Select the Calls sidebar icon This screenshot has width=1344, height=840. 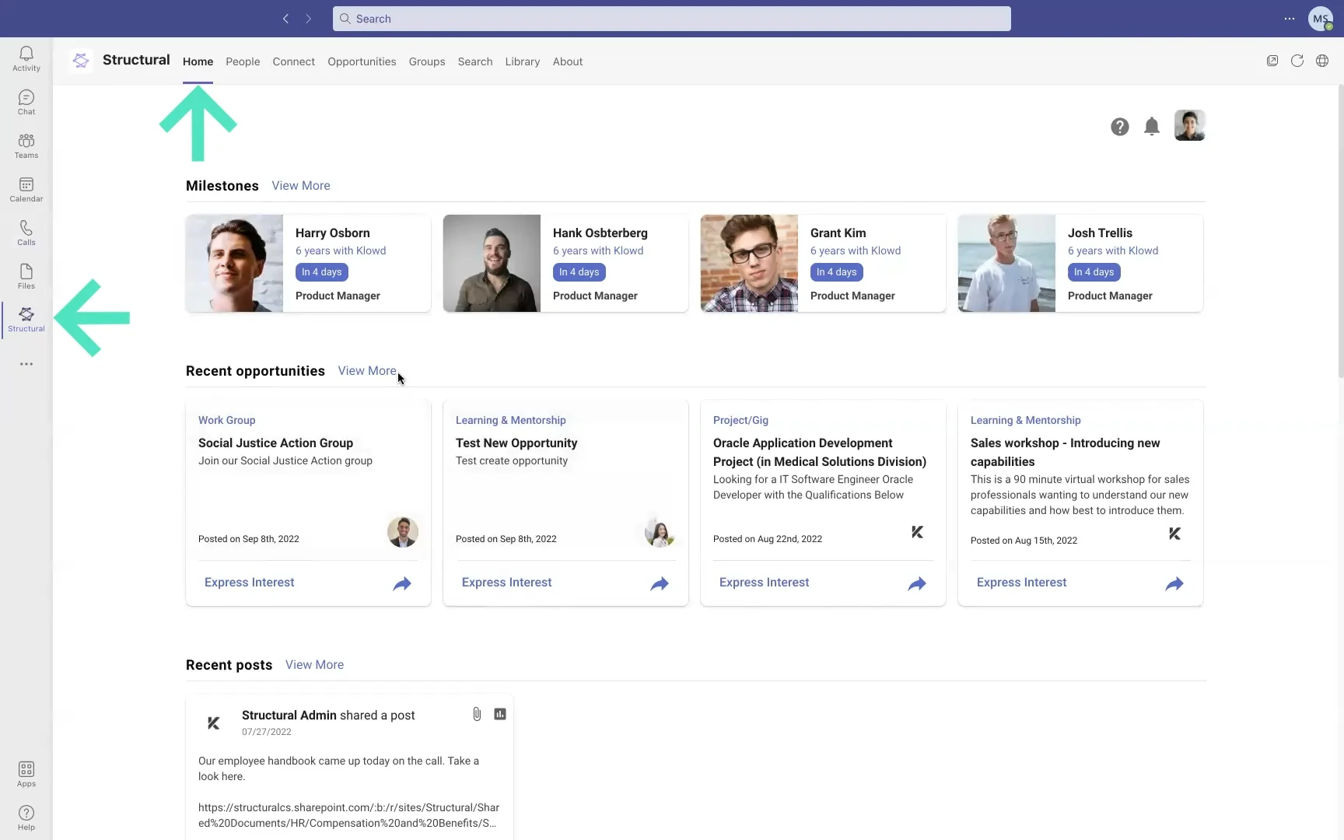point(26,232)
